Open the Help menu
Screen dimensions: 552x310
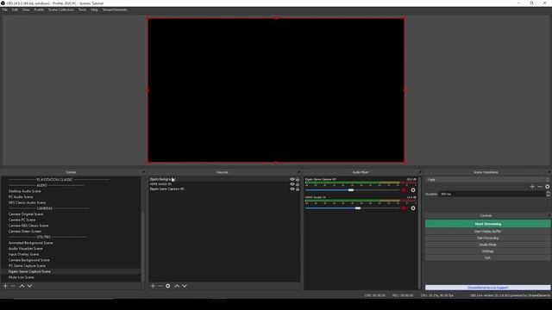coord(94,9)
